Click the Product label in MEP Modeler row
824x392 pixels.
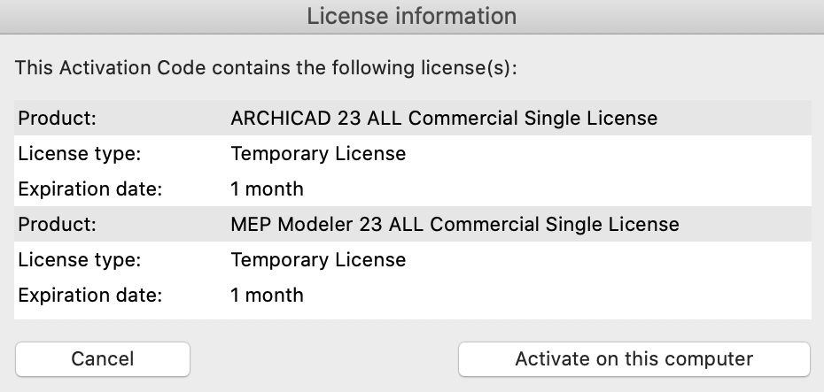coord(58,224)
